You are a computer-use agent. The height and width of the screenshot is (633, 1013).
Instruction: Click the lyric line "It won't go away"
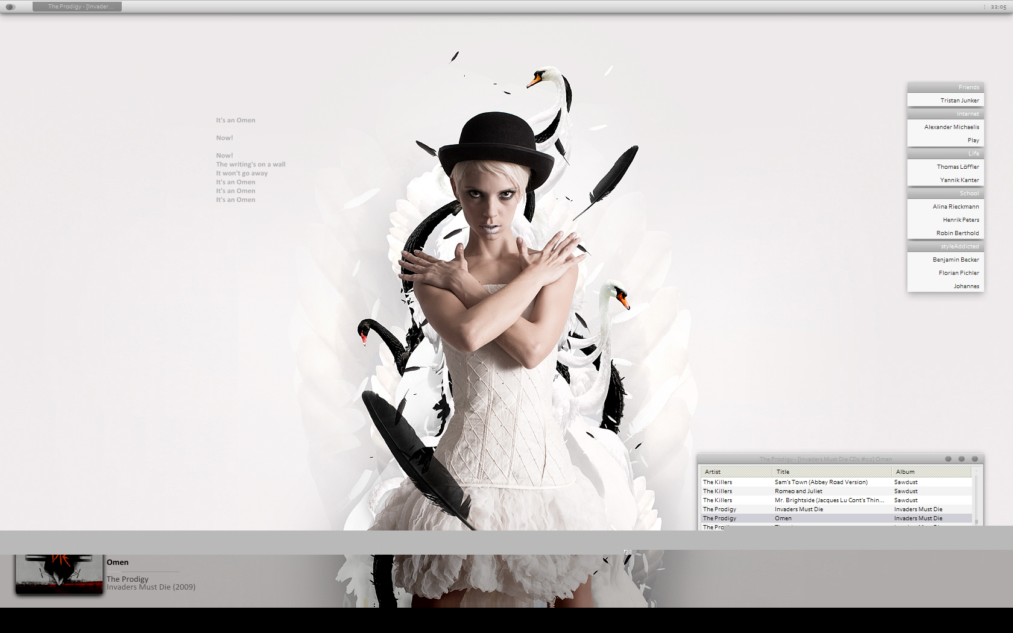point(242,174)
